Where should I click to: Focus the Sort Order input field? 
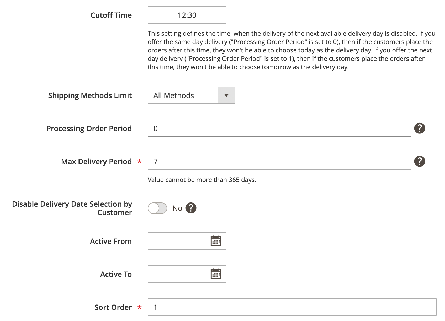(x=292, y=307)
